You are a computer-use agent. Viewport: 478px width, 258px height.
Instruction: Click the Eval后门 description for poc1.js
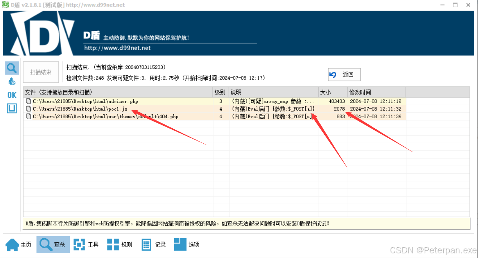(x=273, y=109)
